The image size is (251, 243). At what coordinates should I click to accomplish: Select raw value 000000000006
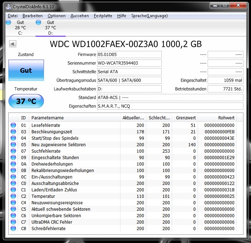coord(219,222)
